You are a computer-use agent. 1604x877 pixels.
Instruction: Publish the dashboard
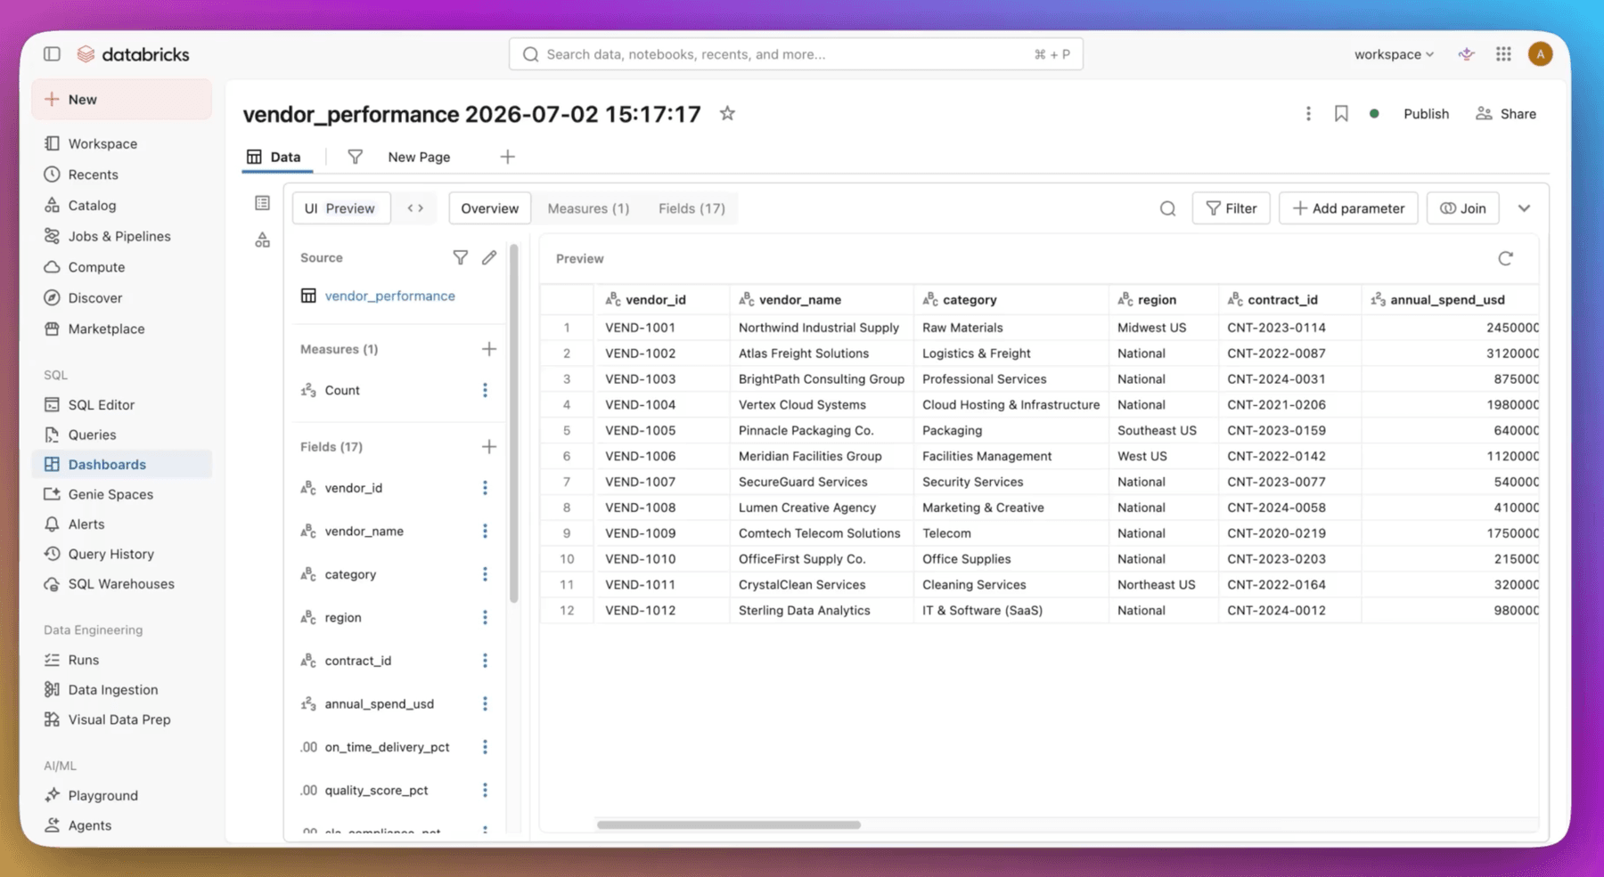1426,114
